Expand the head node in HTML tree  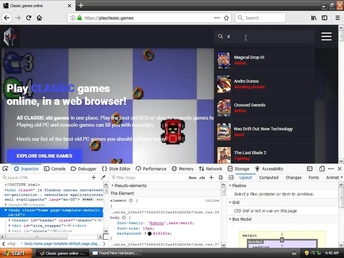point(6,205)
